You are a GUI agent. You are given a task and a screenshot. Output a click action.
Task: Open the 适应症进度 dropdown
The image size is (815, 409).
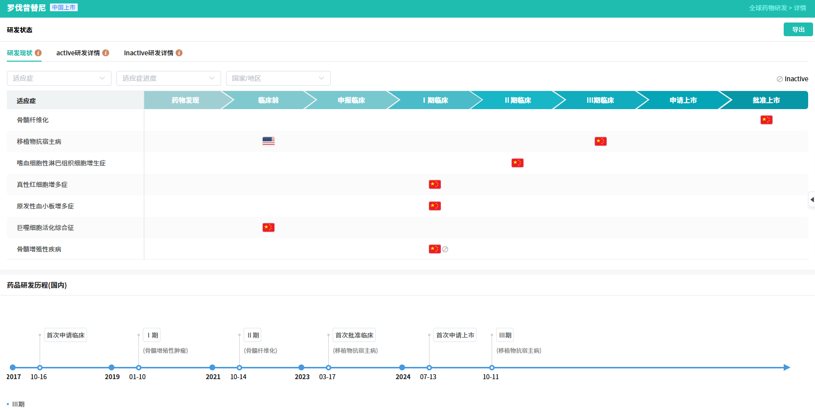coord(168,78)
